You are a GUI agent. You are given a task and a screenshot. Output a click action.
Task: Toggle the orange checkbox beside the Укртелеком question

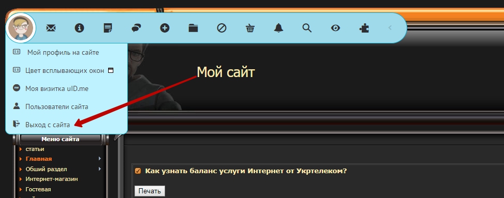click(138, 171)
